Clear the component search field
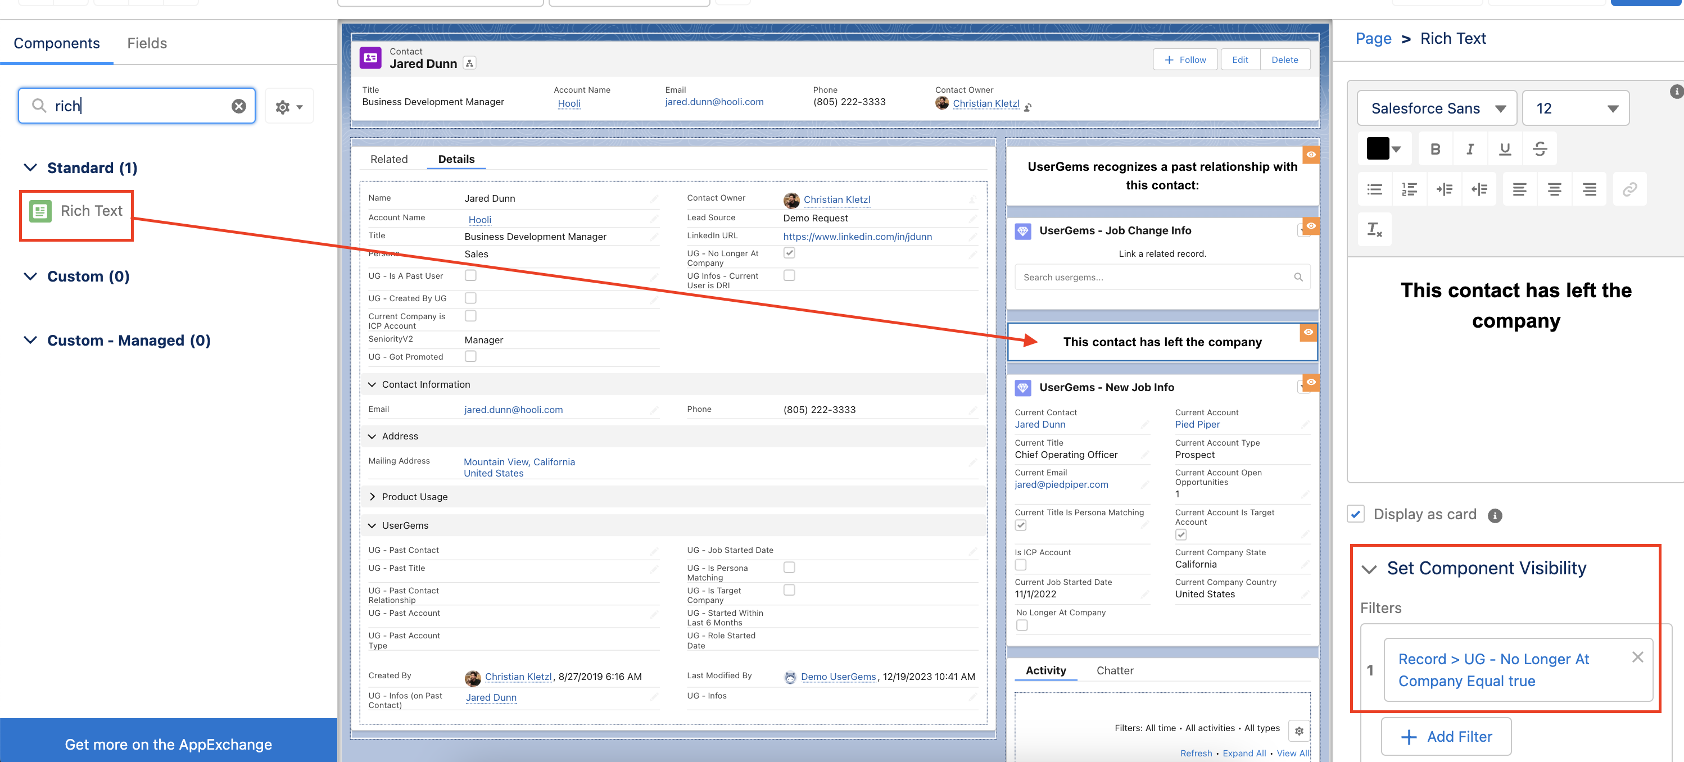Viewport: 1684px width, 762px height. click(x=239, y=106)
